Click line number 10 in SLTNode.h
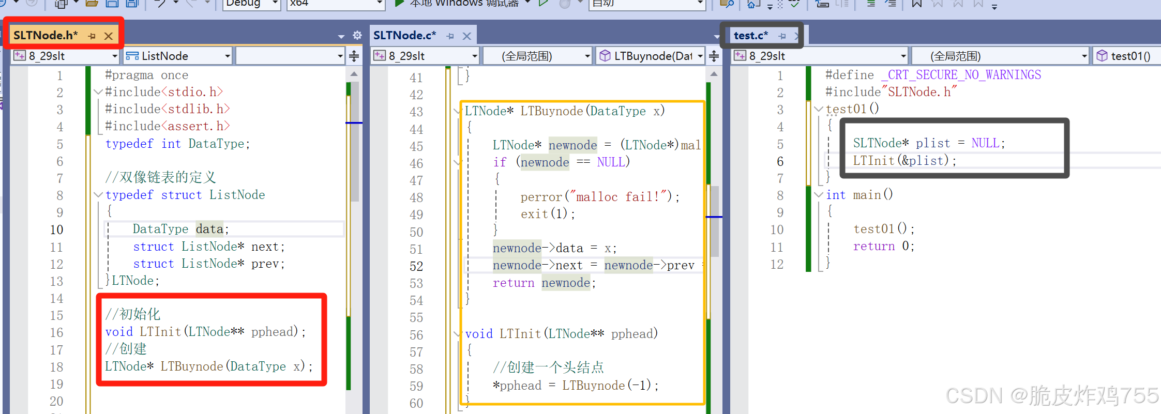The height and width of the screenshot is (414, 1161). click(x=57, y=229)
